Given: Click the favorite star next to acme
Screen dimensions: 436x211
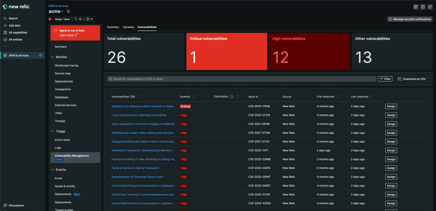Looking at the screenshot, I should [68, 11].
